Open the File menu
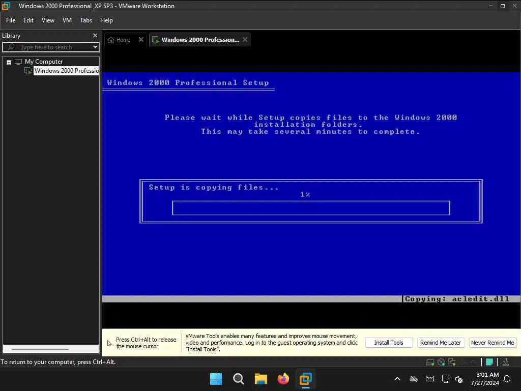Viewport: 521px width, 391px height. [x=11, y=20]
